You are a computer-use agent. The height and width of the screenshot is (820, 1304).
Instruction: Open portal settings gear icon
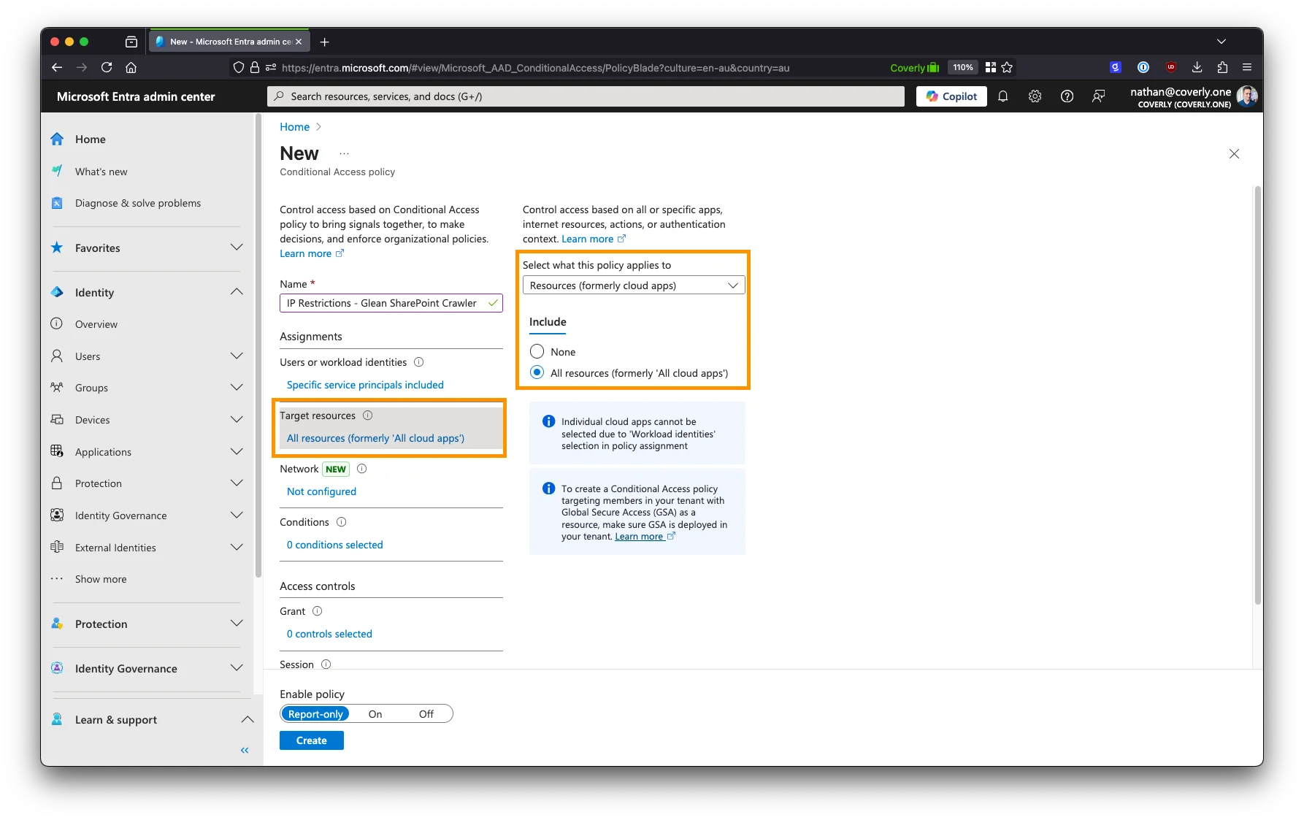tap(1035, 96)
